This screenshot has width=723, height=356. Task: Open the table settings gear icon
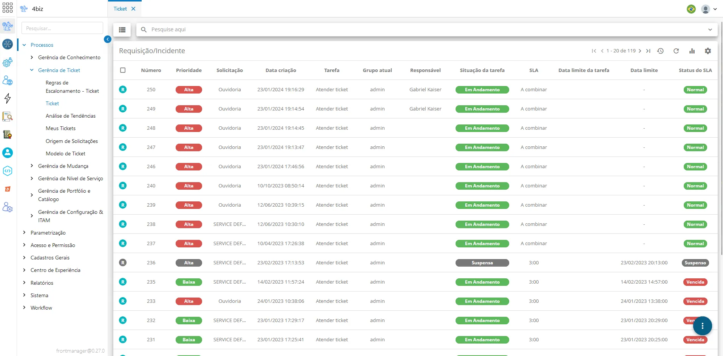[708, 51]
